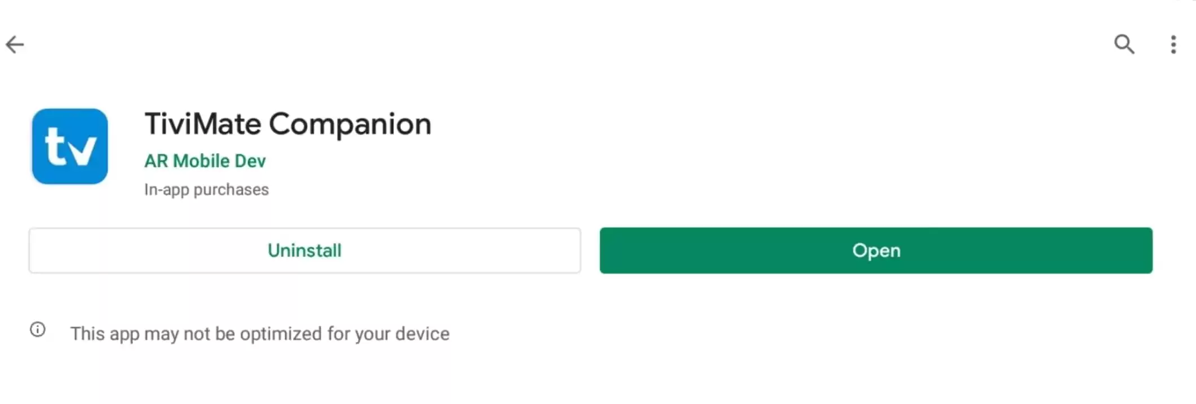This screenshot has height=404, width=1196.
Task: Click the TiviMate Companion title
Action: 287,124
